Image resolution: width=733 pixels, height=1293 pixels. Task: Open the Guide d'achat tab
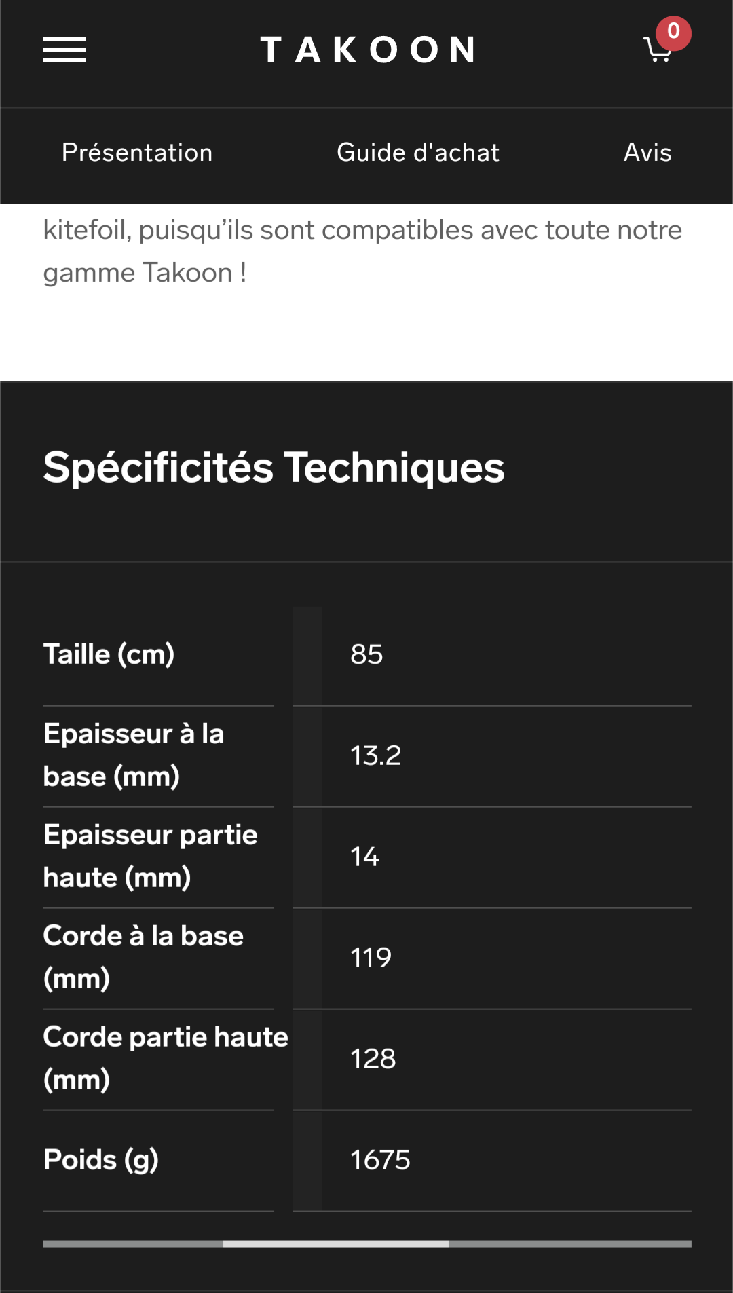(418, 153)
